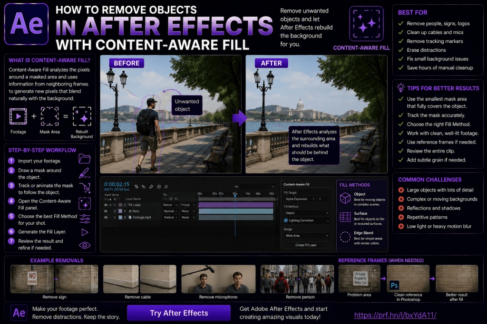Click the red X beside Reflections and shadows

(401, 208)
